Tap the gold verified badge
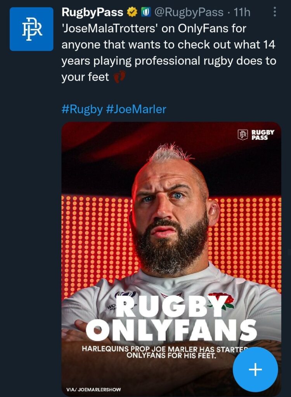 [x=132, y=13]
